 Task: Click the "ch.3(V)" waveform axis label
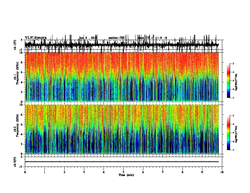pos(15,162)
